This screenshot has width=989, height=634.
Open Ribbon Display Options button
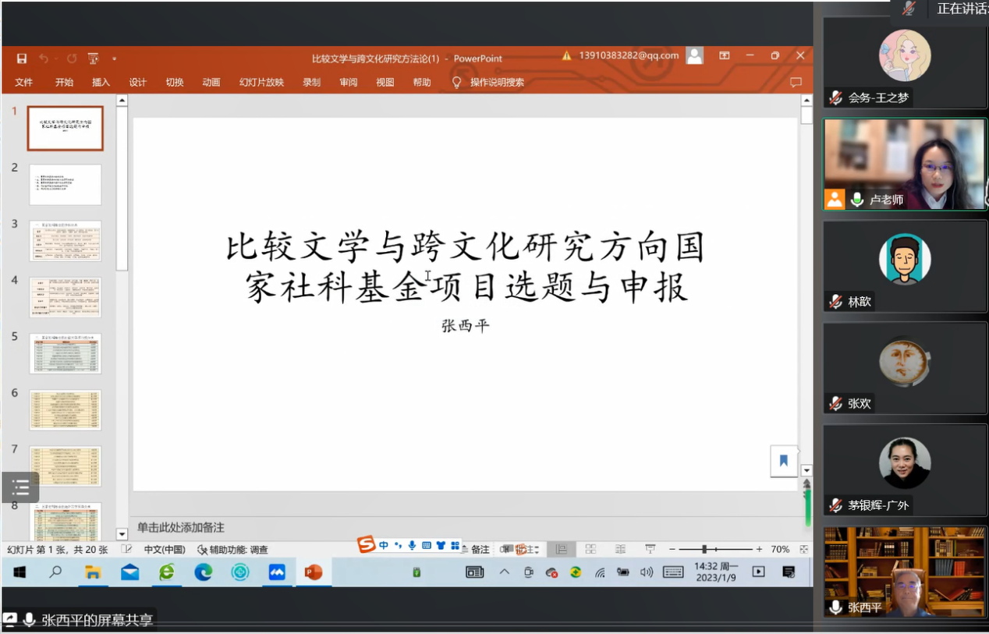pos(725,56)
